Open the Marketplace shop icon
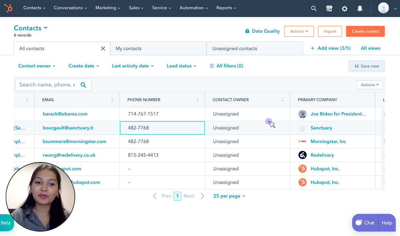400x236 pixels. coord(329,9)
